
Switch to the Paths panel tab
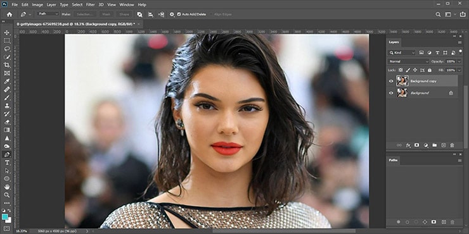click(x=393, y=160)
